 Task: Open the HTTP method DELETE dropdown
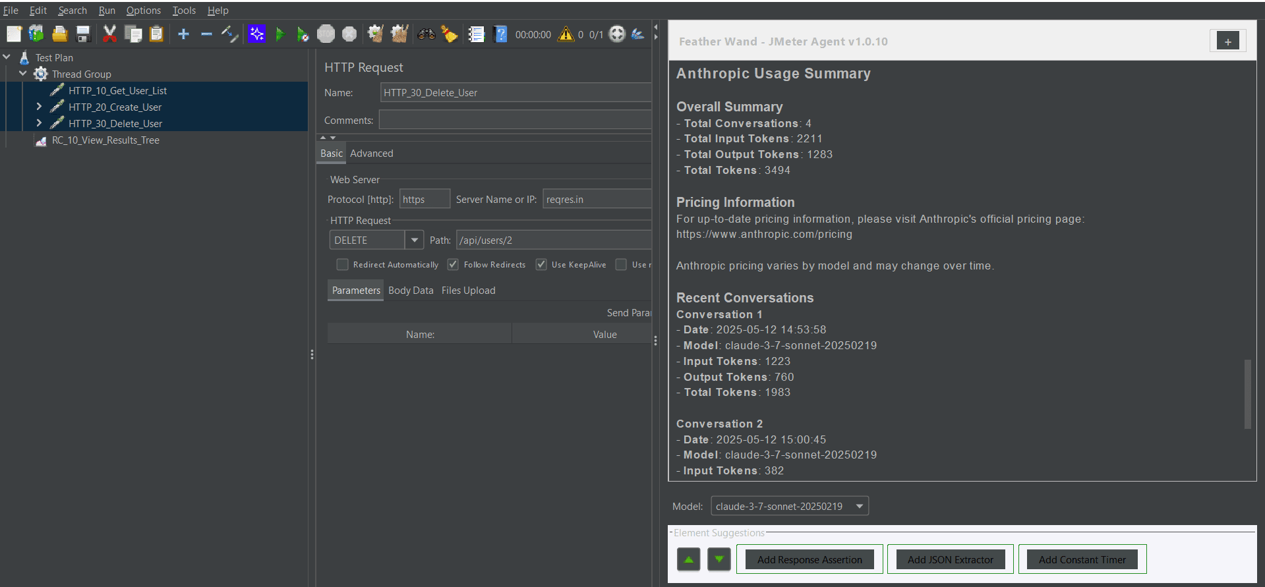(x=414, y=240)
